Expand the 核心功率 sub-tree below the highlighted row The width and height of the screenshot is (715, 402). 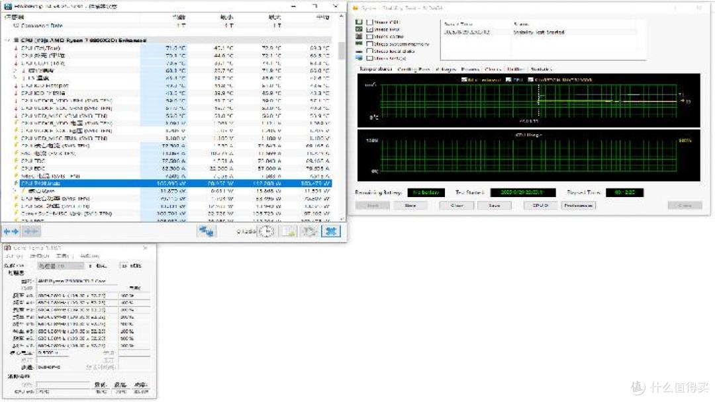[15, 191]
